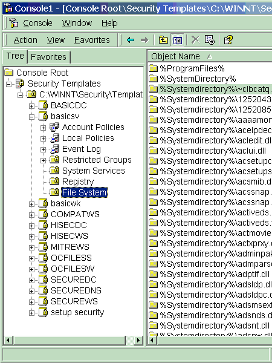Click the Export List toolbar icon
The image size is (272, 363).
click(x=210, y=40)
